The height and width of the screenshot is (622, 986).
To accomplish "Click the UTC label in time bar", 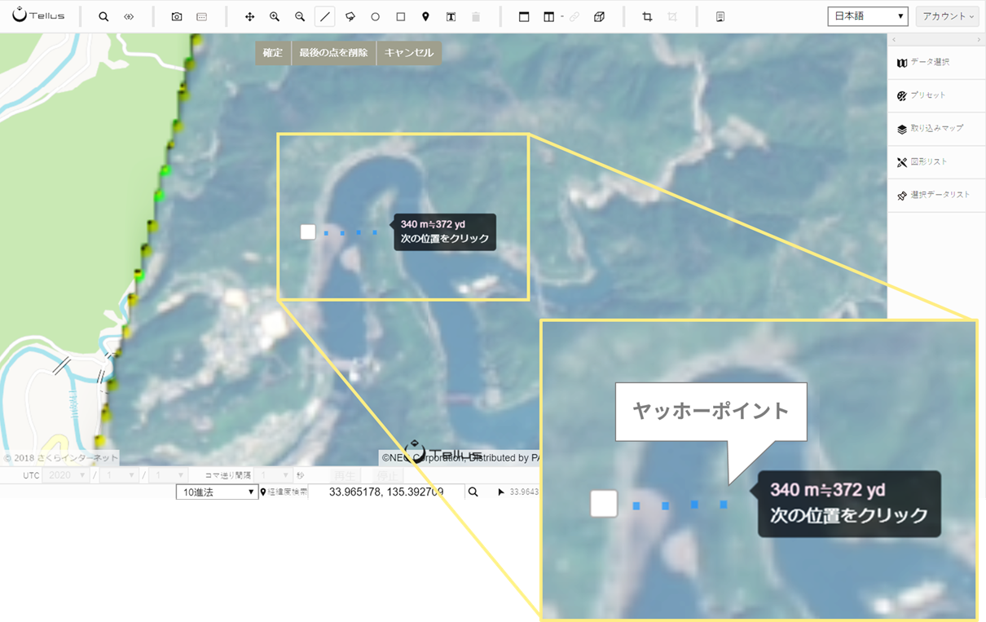I will pyautogui.click(x=31, y=475).
